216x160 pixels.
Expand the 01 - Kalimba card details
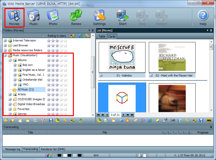click(x=101, y=75)
